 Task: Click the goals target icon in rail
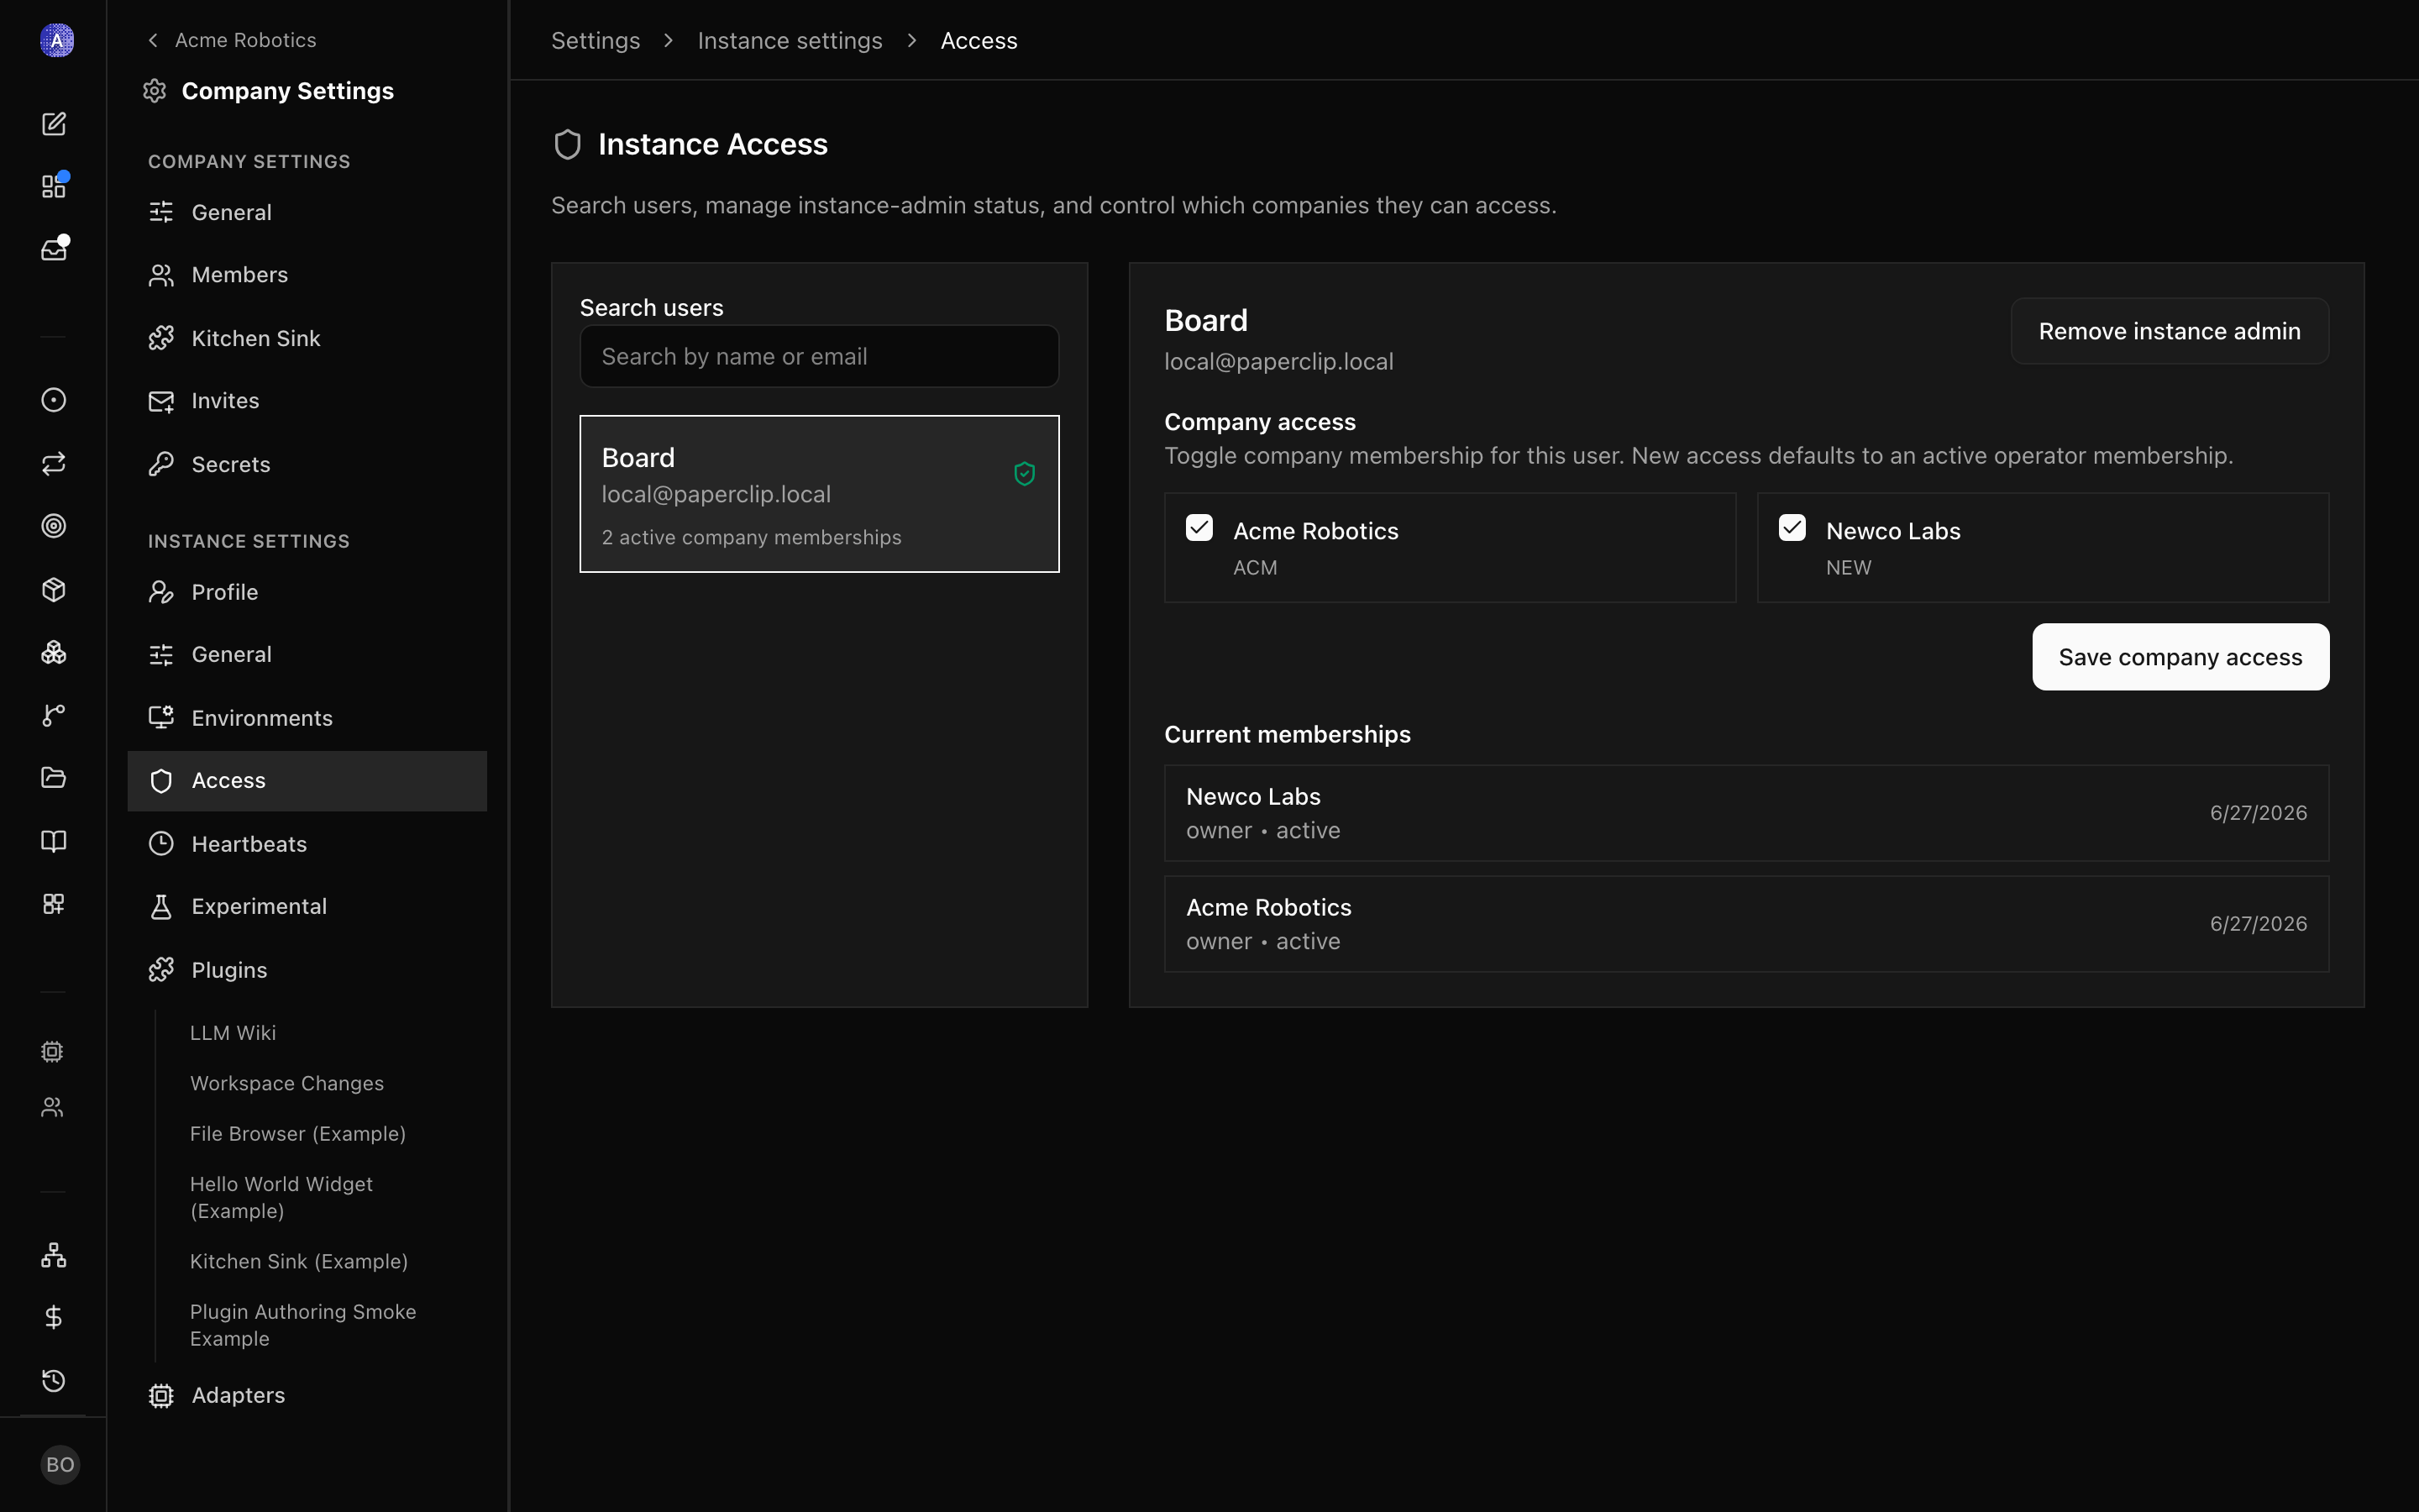(54, 526)
